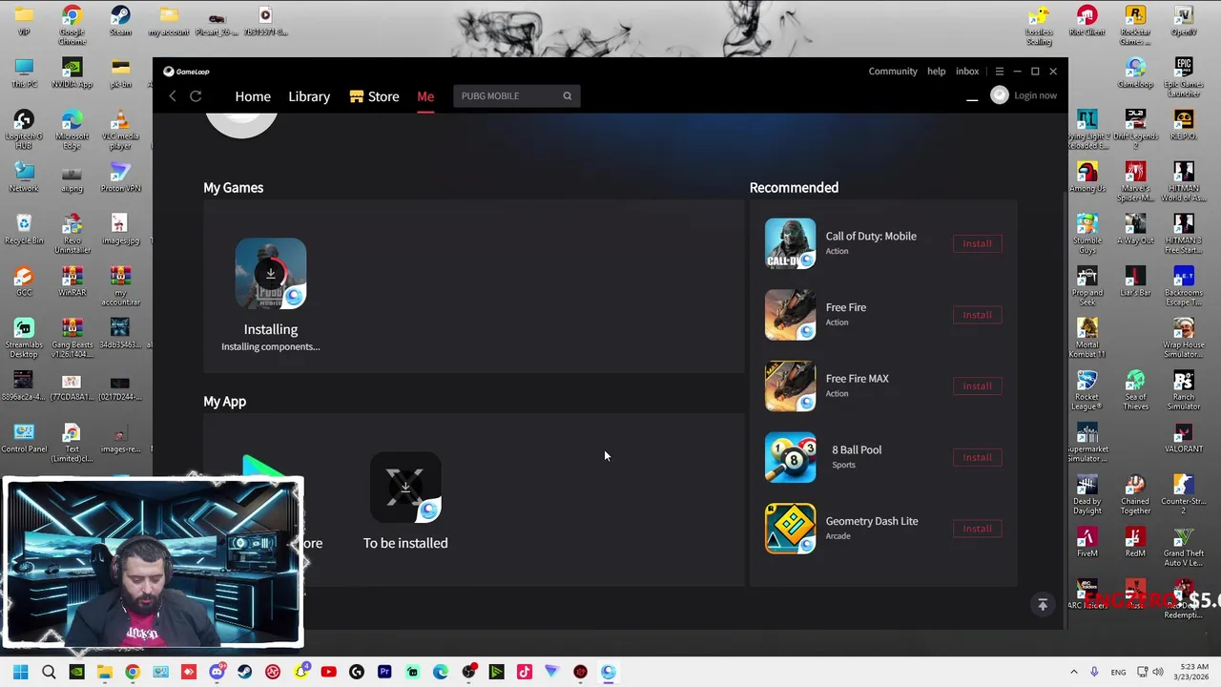
Task: Open the Free Fire MAX game icon
Action: [x=790, y=385]
